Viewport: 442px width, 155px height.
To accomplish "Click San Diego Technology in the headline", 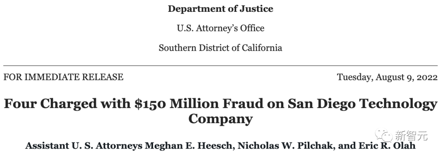I will coord(362,104).
